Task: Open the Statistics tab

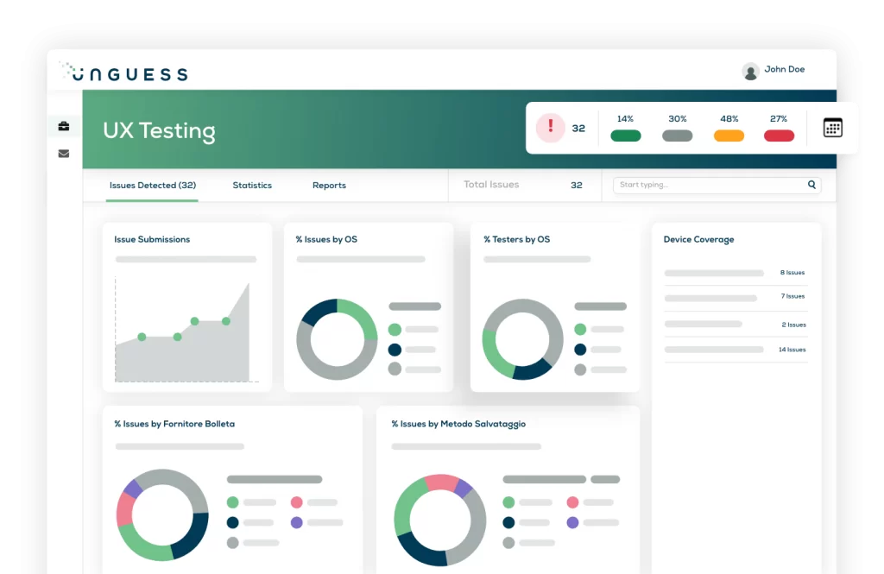Action: 252,186
